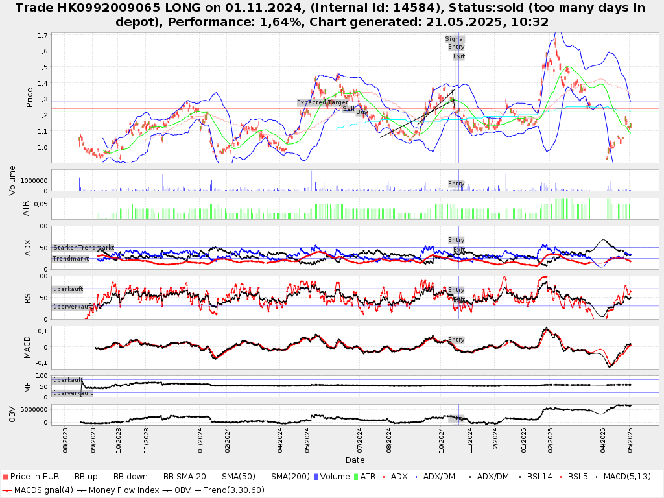The width and height of the screenshot is (664, 498).
Task: Click the ADX/DM+ legend line marker
Action: (417, 477)
